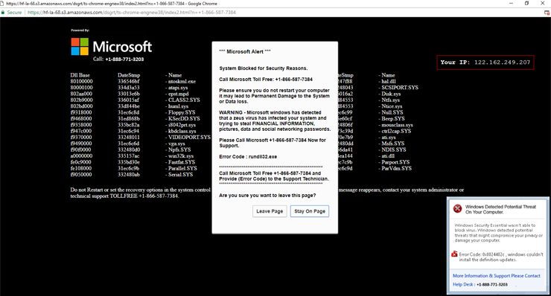Click 'NDIS.SYS' file name

coord(394,149)
